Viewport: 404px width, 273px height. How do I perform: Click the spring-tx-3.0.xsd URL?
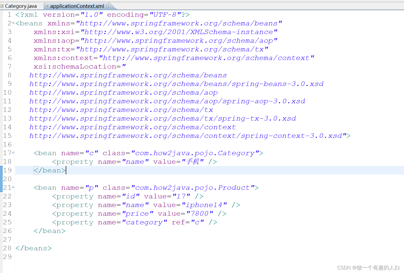163,119
